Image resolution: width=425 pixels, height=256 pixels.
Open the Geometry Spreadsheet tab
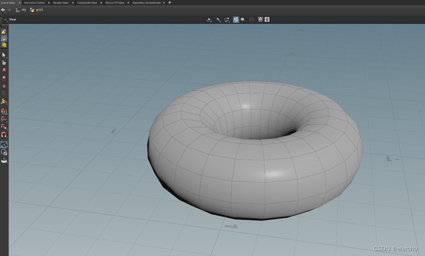click(x=146, y=2)
